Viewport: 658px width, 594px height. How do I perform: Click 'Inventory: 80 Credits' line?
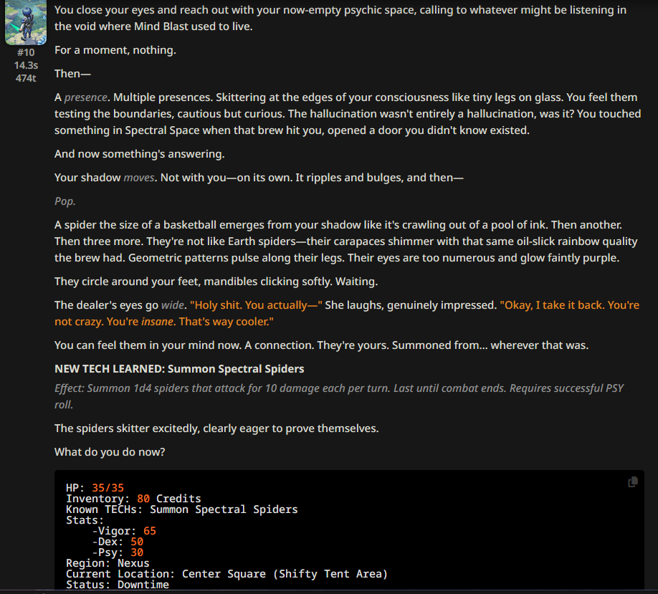(x=133, y=499)
